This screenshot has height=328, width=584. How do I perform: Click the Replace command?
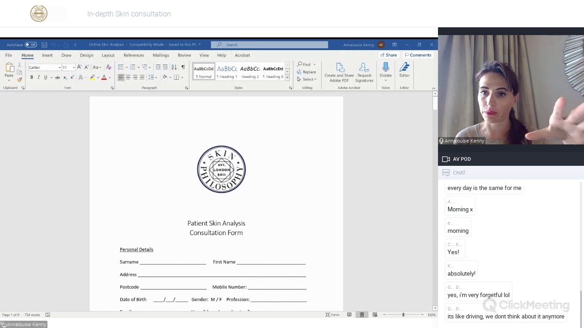click(306, 72)
